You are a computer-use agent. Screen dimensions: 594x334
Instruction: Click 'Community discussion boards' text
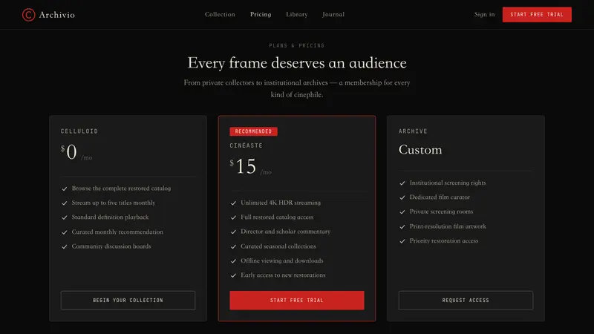tap(111, 246)
